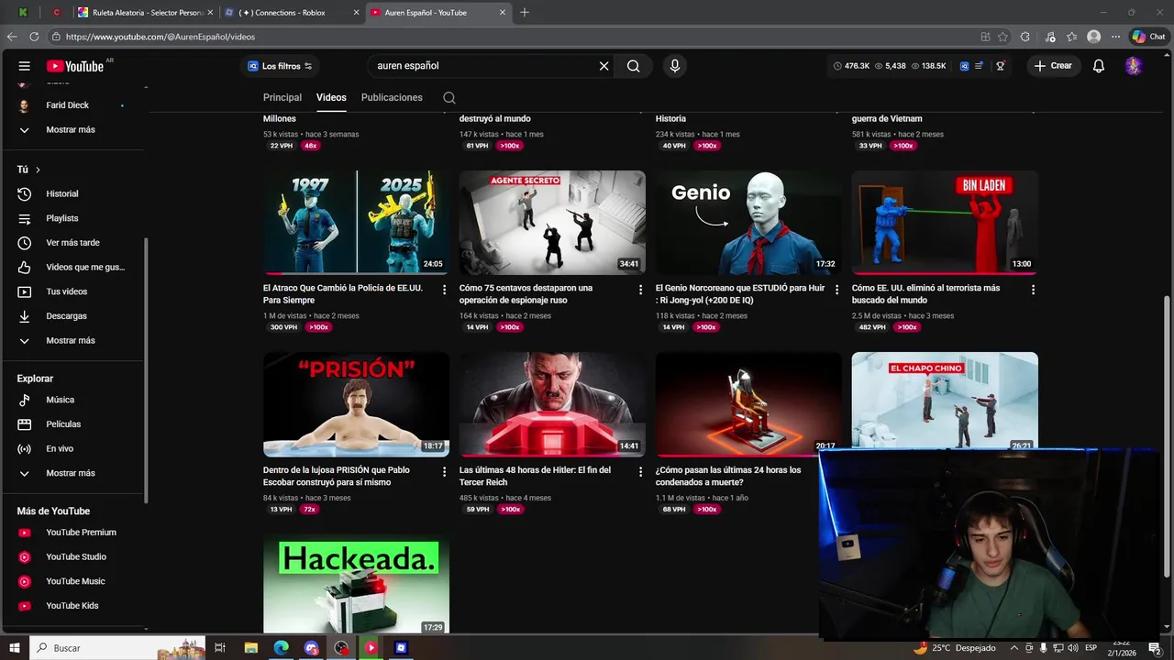Open Videos que me gustan in sidebar
This screenshot has width=1174, height=660.
pos(72,267)
